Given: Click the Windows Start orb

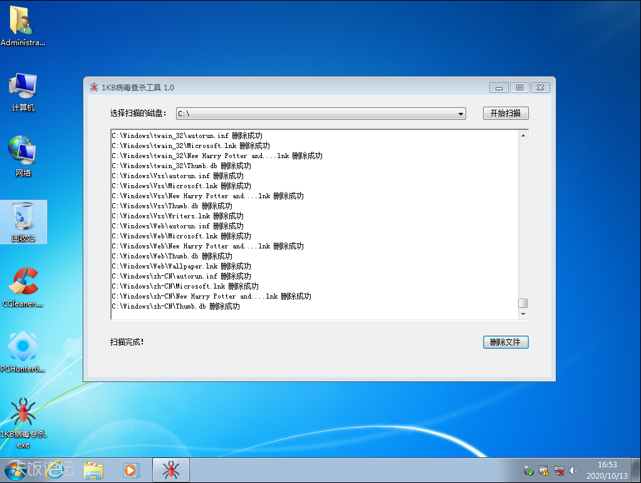Looking at the screenshot, I should [15, 470].
